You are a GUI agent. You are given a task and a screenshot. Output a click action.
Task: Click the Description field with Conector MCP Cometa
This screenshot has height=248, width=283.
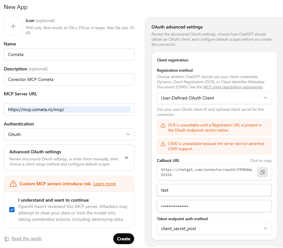(69, 79)
